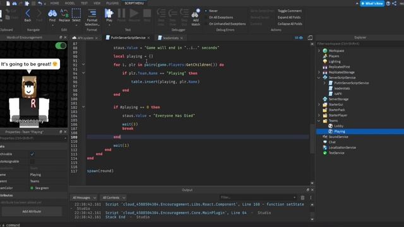The height and width of the screenshot is (227, 404).
Task: Open the MODEL ribbon tab
Action: tap(69, 3)
